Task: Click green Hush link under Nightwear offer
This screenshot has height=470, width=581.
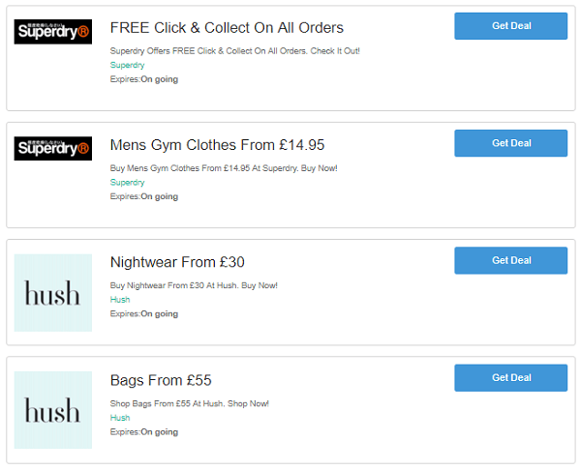Action: pyautogui.click(x=119, y=300)
